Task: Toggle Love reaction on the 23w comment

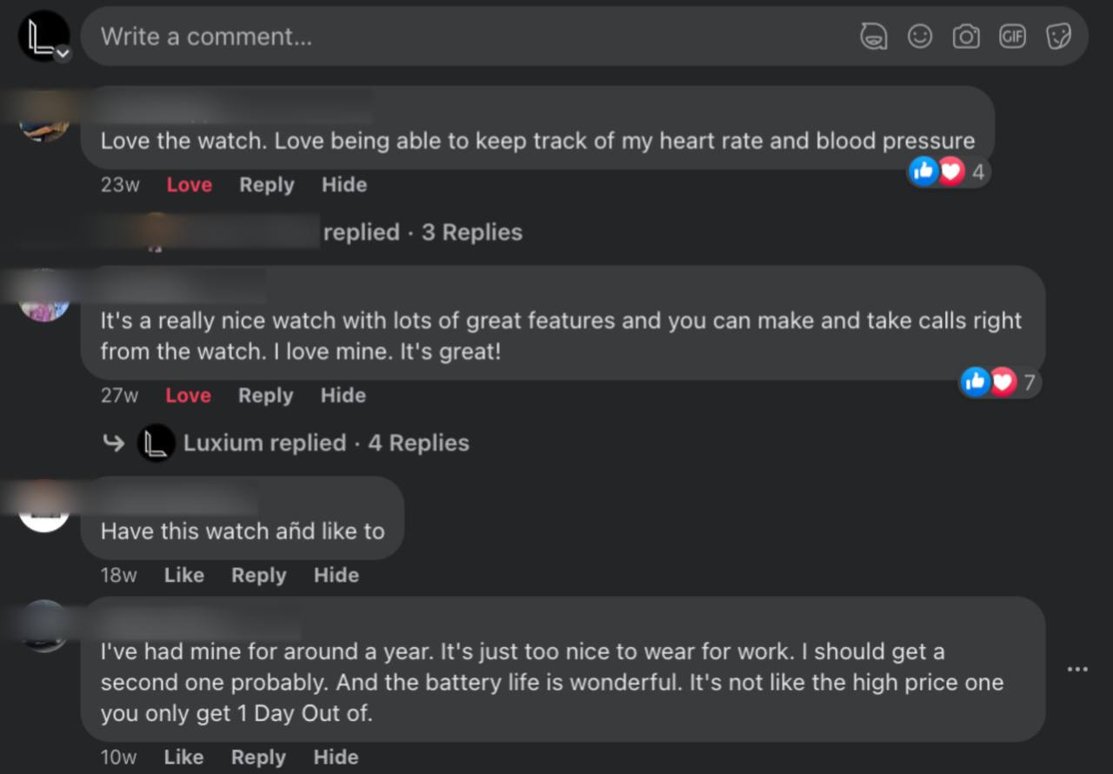Action: pos(190,184)
